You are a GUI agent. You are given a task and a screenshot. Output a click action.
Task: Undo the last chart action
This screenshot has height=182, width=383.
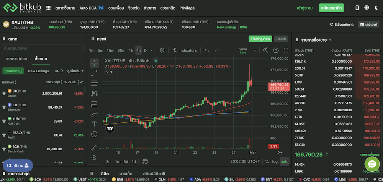(x=207, y=50)
